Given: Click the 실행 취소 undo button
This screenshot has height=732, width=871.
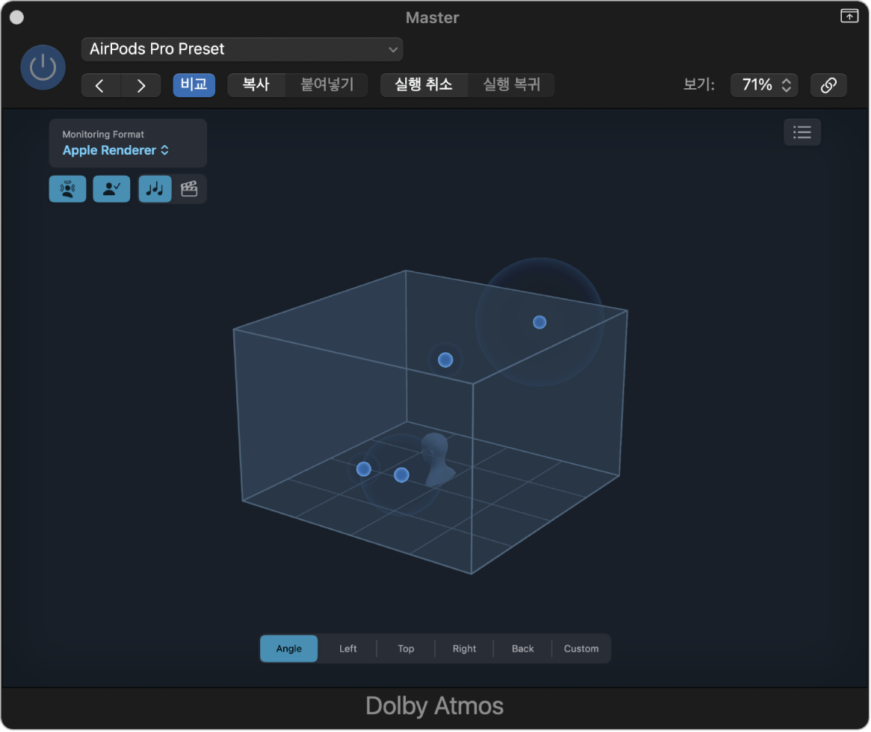Looking at the screenshot, I should coord(424,85).
